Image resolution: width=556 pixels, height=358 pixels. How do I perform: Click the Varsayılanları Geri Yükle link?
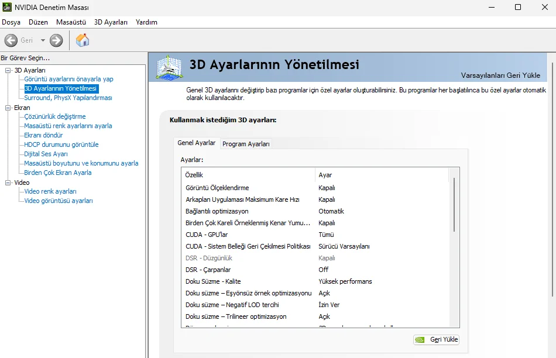tap(500, 75)
